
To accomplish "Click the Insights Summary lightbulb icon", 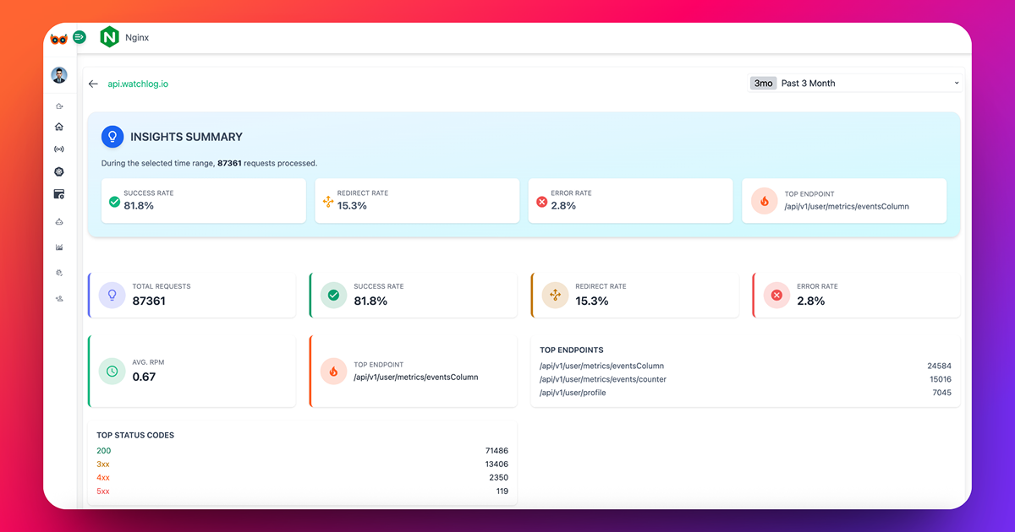I will (112, 137).
